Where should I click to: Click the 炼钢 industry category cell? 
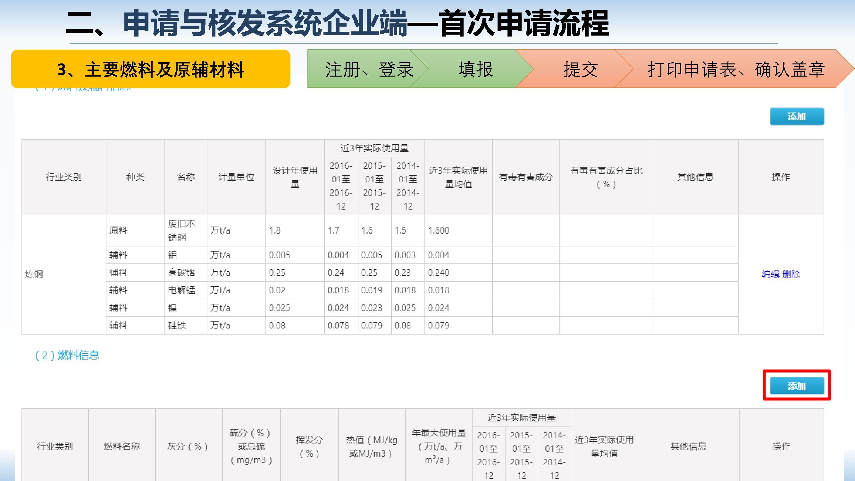[34, 274]
